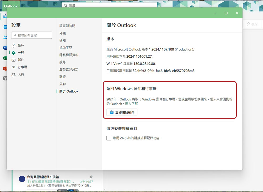The width and height of the screenshot is (263, 192).
Task: Open 外觀 settings page
Action: [x=63, y=33]
